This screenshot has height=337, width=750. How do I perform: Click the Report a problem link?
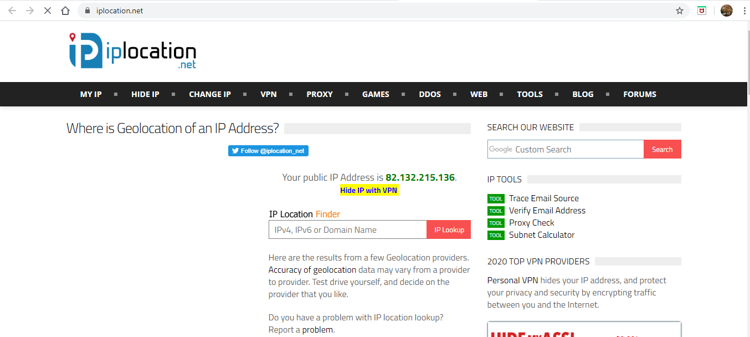[x=318, y=330]
